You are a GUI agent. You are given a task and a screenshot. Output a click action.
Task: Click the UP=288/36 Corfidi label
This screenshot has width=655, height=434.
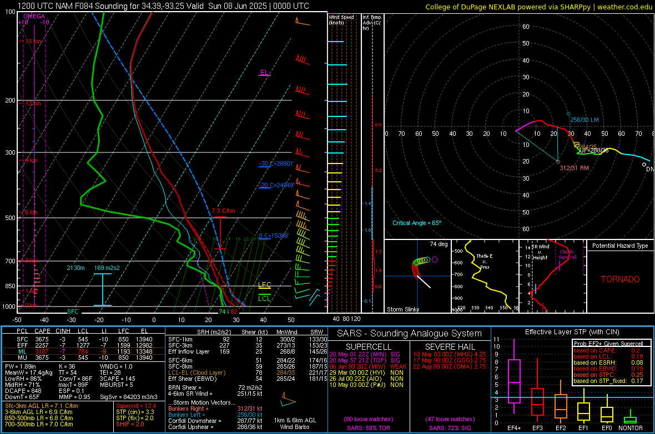593,150
